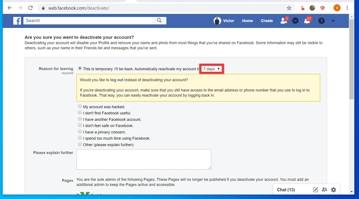The width and height of the screenshot is (359, 199).
Task: Open the Messenger icon
Action: [x=295, y=21]
